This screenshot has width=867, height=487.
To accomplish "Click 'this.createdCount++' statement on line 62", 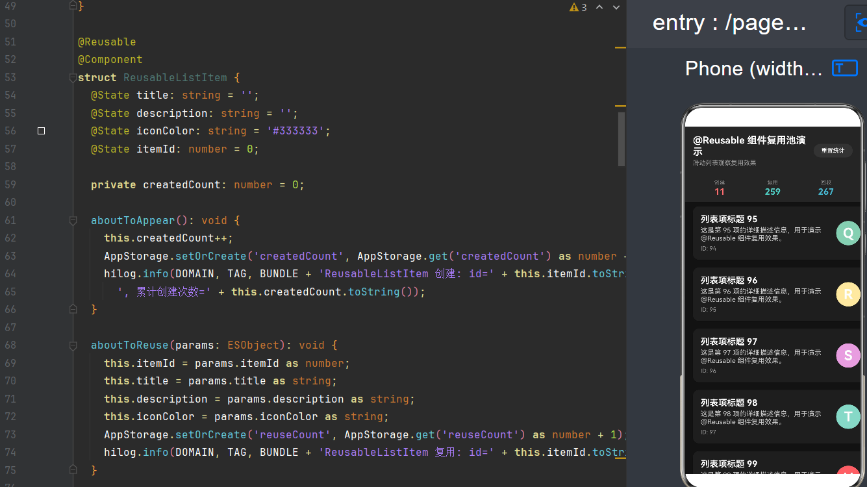I will coord(168,238).
